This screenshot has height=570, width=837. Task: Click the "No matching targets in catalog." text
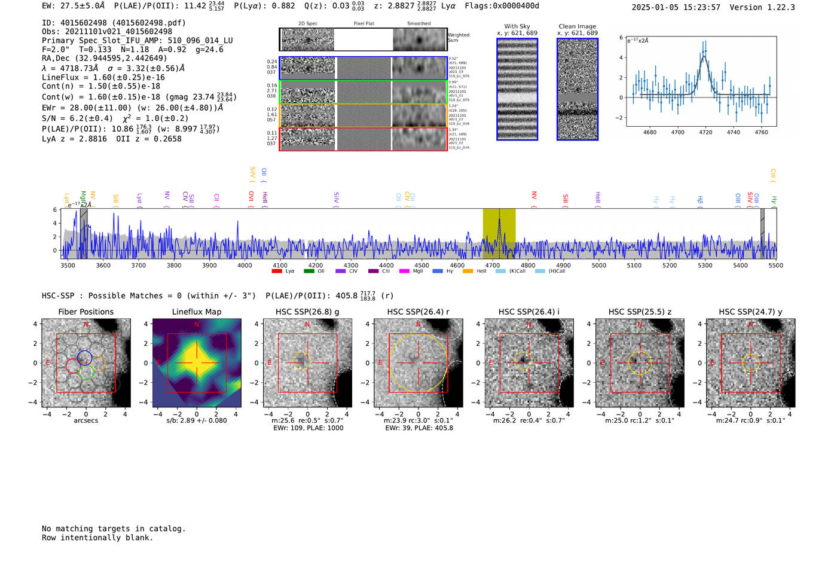tap(114, 529)
